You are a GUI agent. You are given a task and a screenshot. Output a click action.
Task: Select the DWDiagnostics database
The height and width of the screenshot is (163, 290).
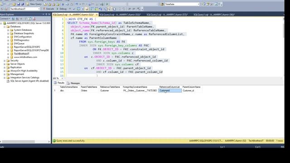(x=22, y=40)
